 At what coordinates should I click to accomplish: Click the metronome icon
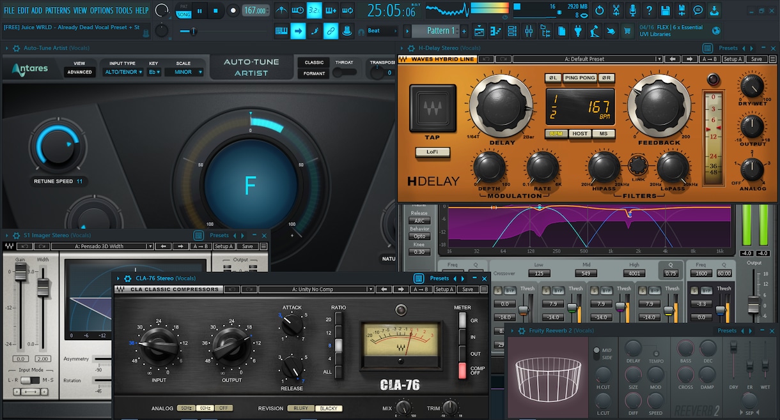(x=281, y=10)
